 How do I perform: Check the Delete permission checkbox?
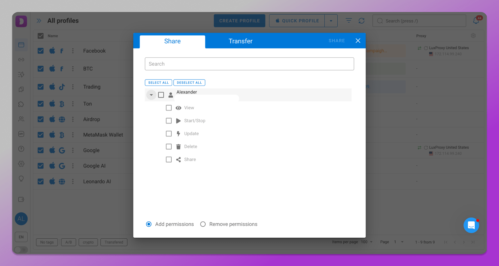point(169,146)
